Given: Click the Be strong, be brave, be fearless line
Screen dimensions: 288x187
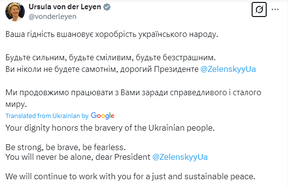Looking at the screenshot, I should tap(65, 147).
